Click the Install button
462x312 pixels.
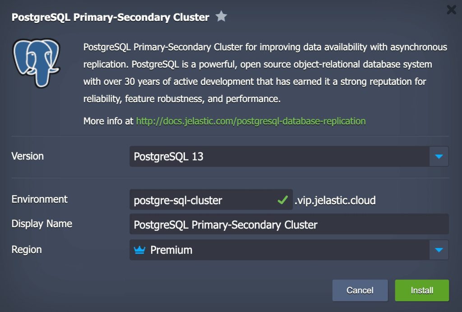point(422,290)
